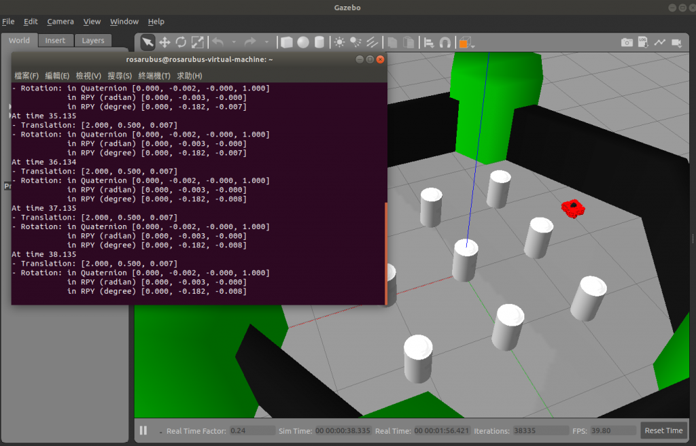Open the File menu in Gazebo
The width and height of the screenshot is (696, 446).
point(8,21)
